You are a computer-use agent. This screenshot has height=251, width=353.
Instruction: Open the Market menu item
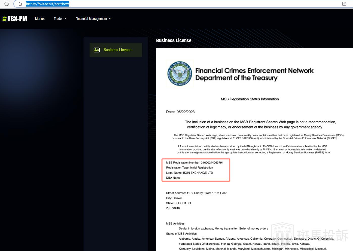(x=40, y=19)
